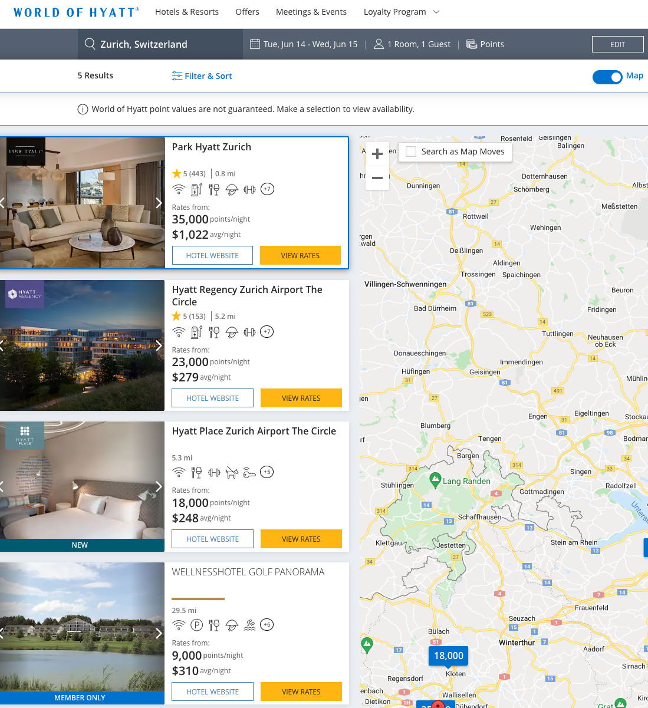This screenshot has height=708, width=648.
Task: Expand Hyatt Place +5 amenities
Action: [x=267, y=472]
